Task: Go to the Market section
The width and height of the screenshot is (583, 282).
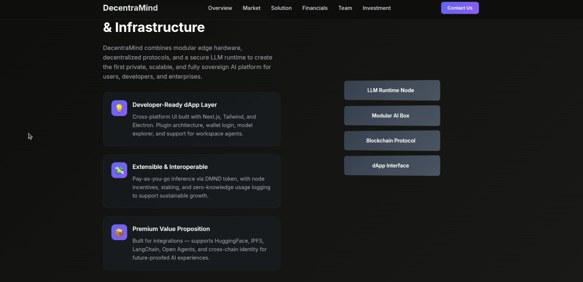Action: click(251, 8)
